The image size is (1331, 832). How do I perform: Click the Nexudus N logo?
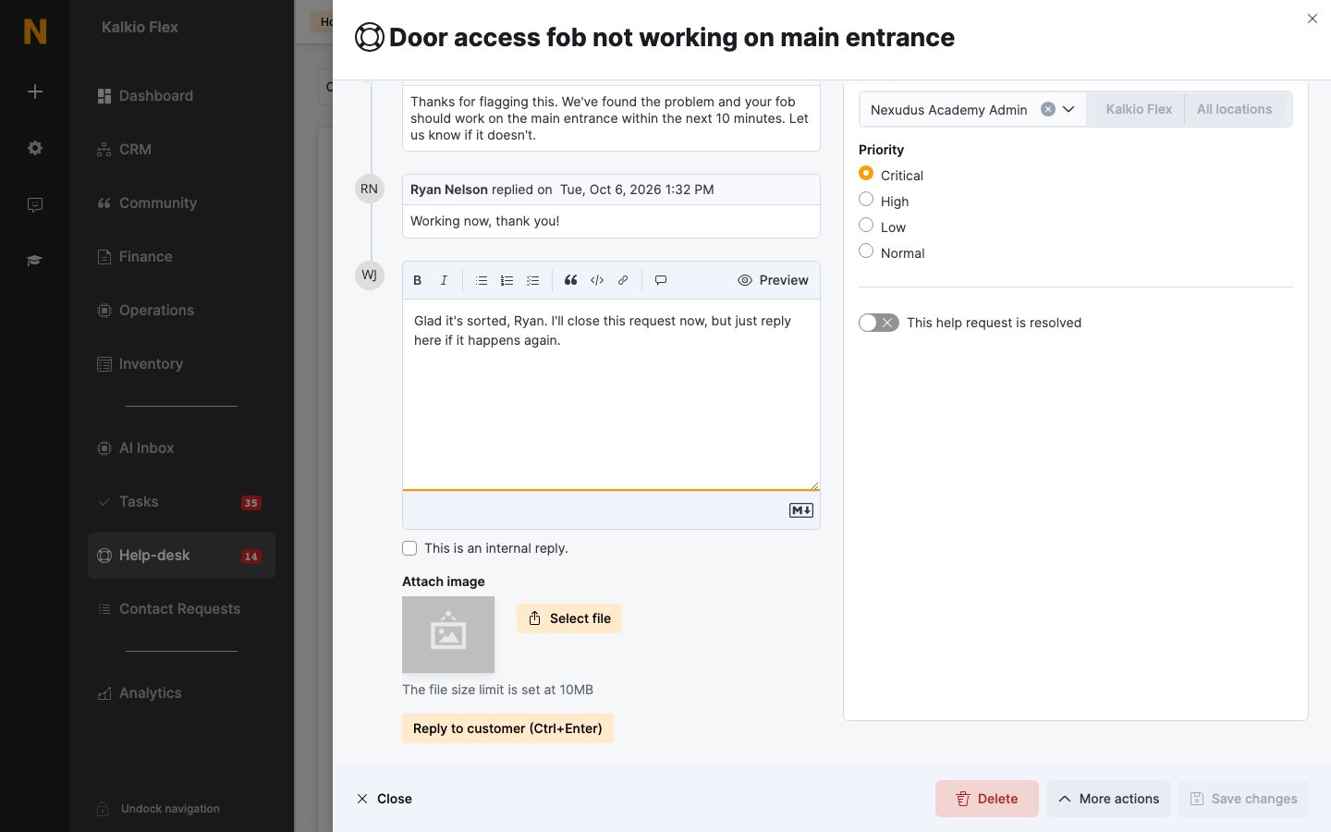35,31
